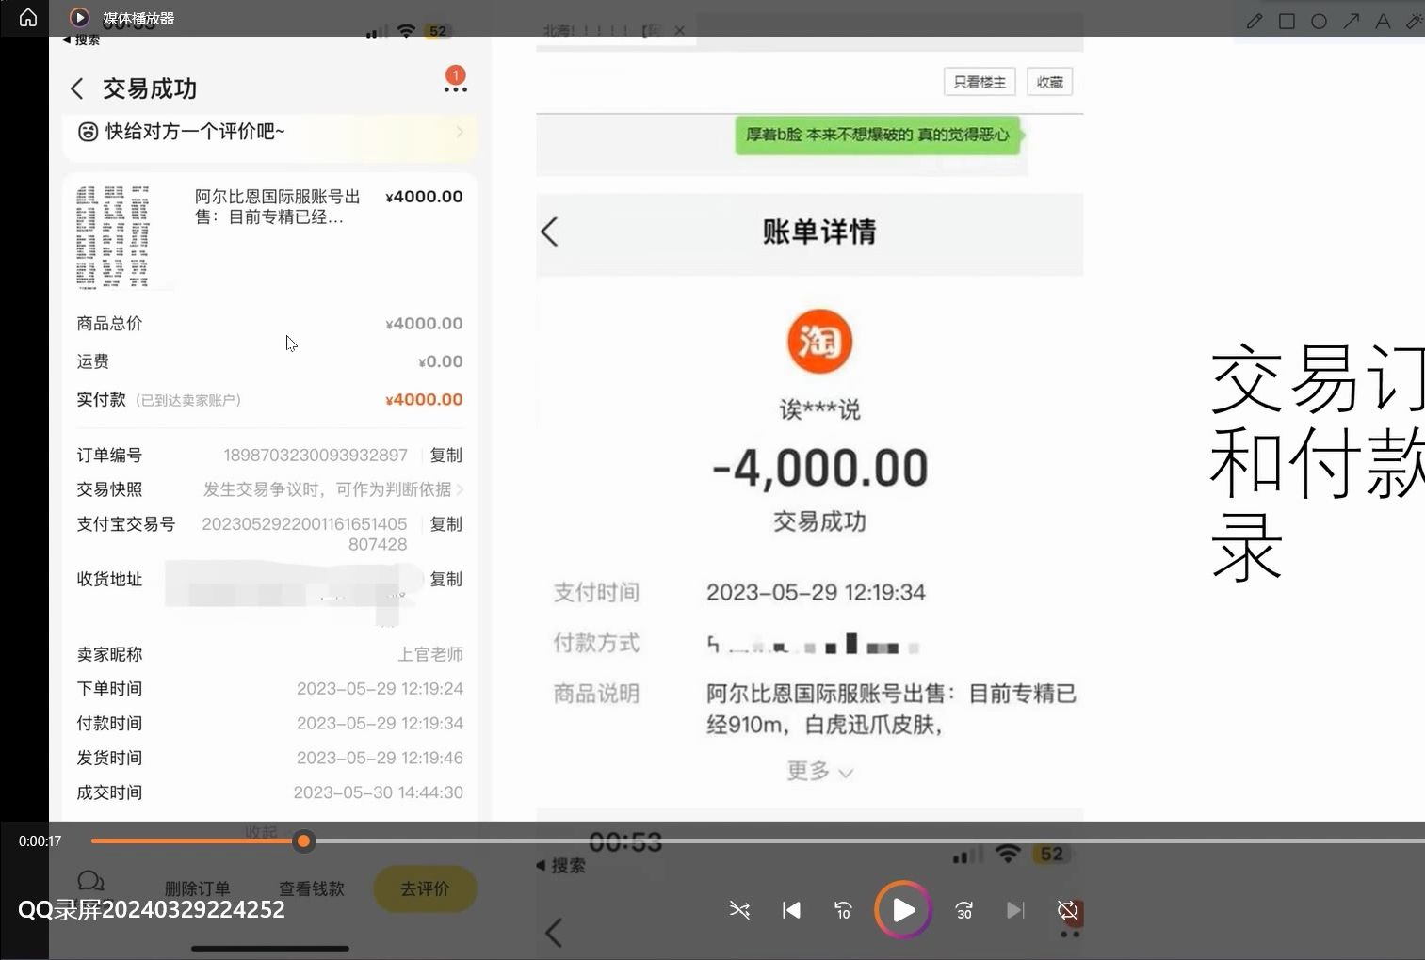Click 删除订单 button
Image resolution: width=1425 pixels, height=960 pixels.
[x=197, y=888]
